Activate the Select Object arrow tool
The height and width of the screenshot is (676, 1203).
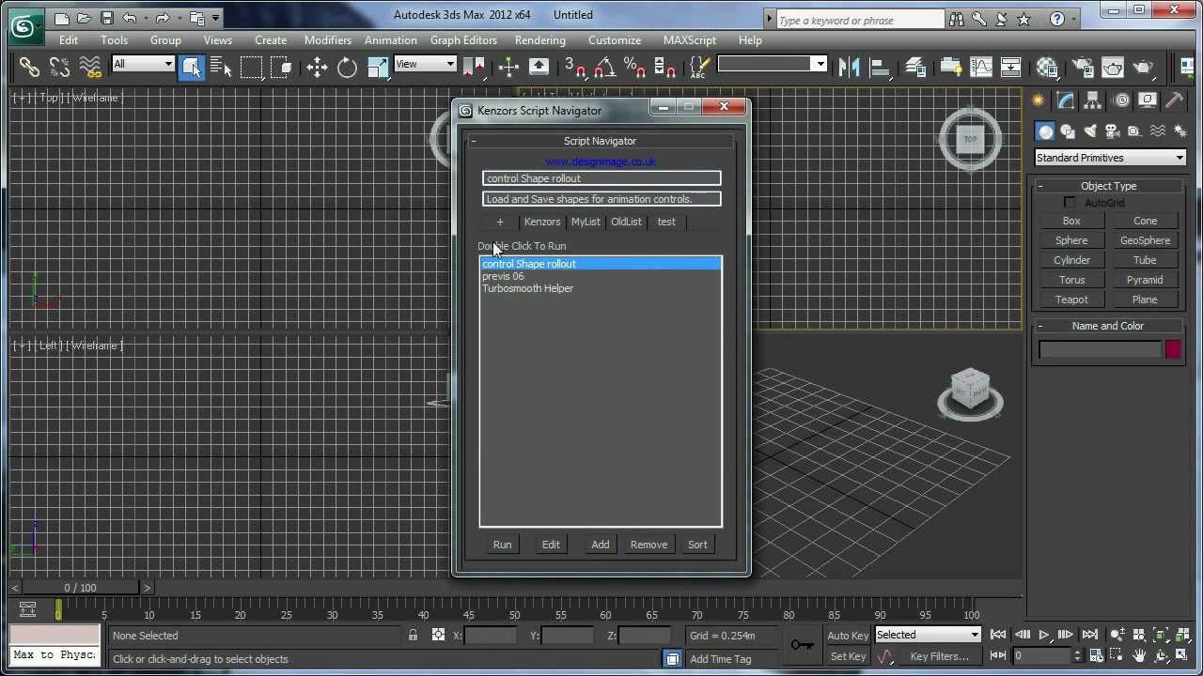(192, 66)
